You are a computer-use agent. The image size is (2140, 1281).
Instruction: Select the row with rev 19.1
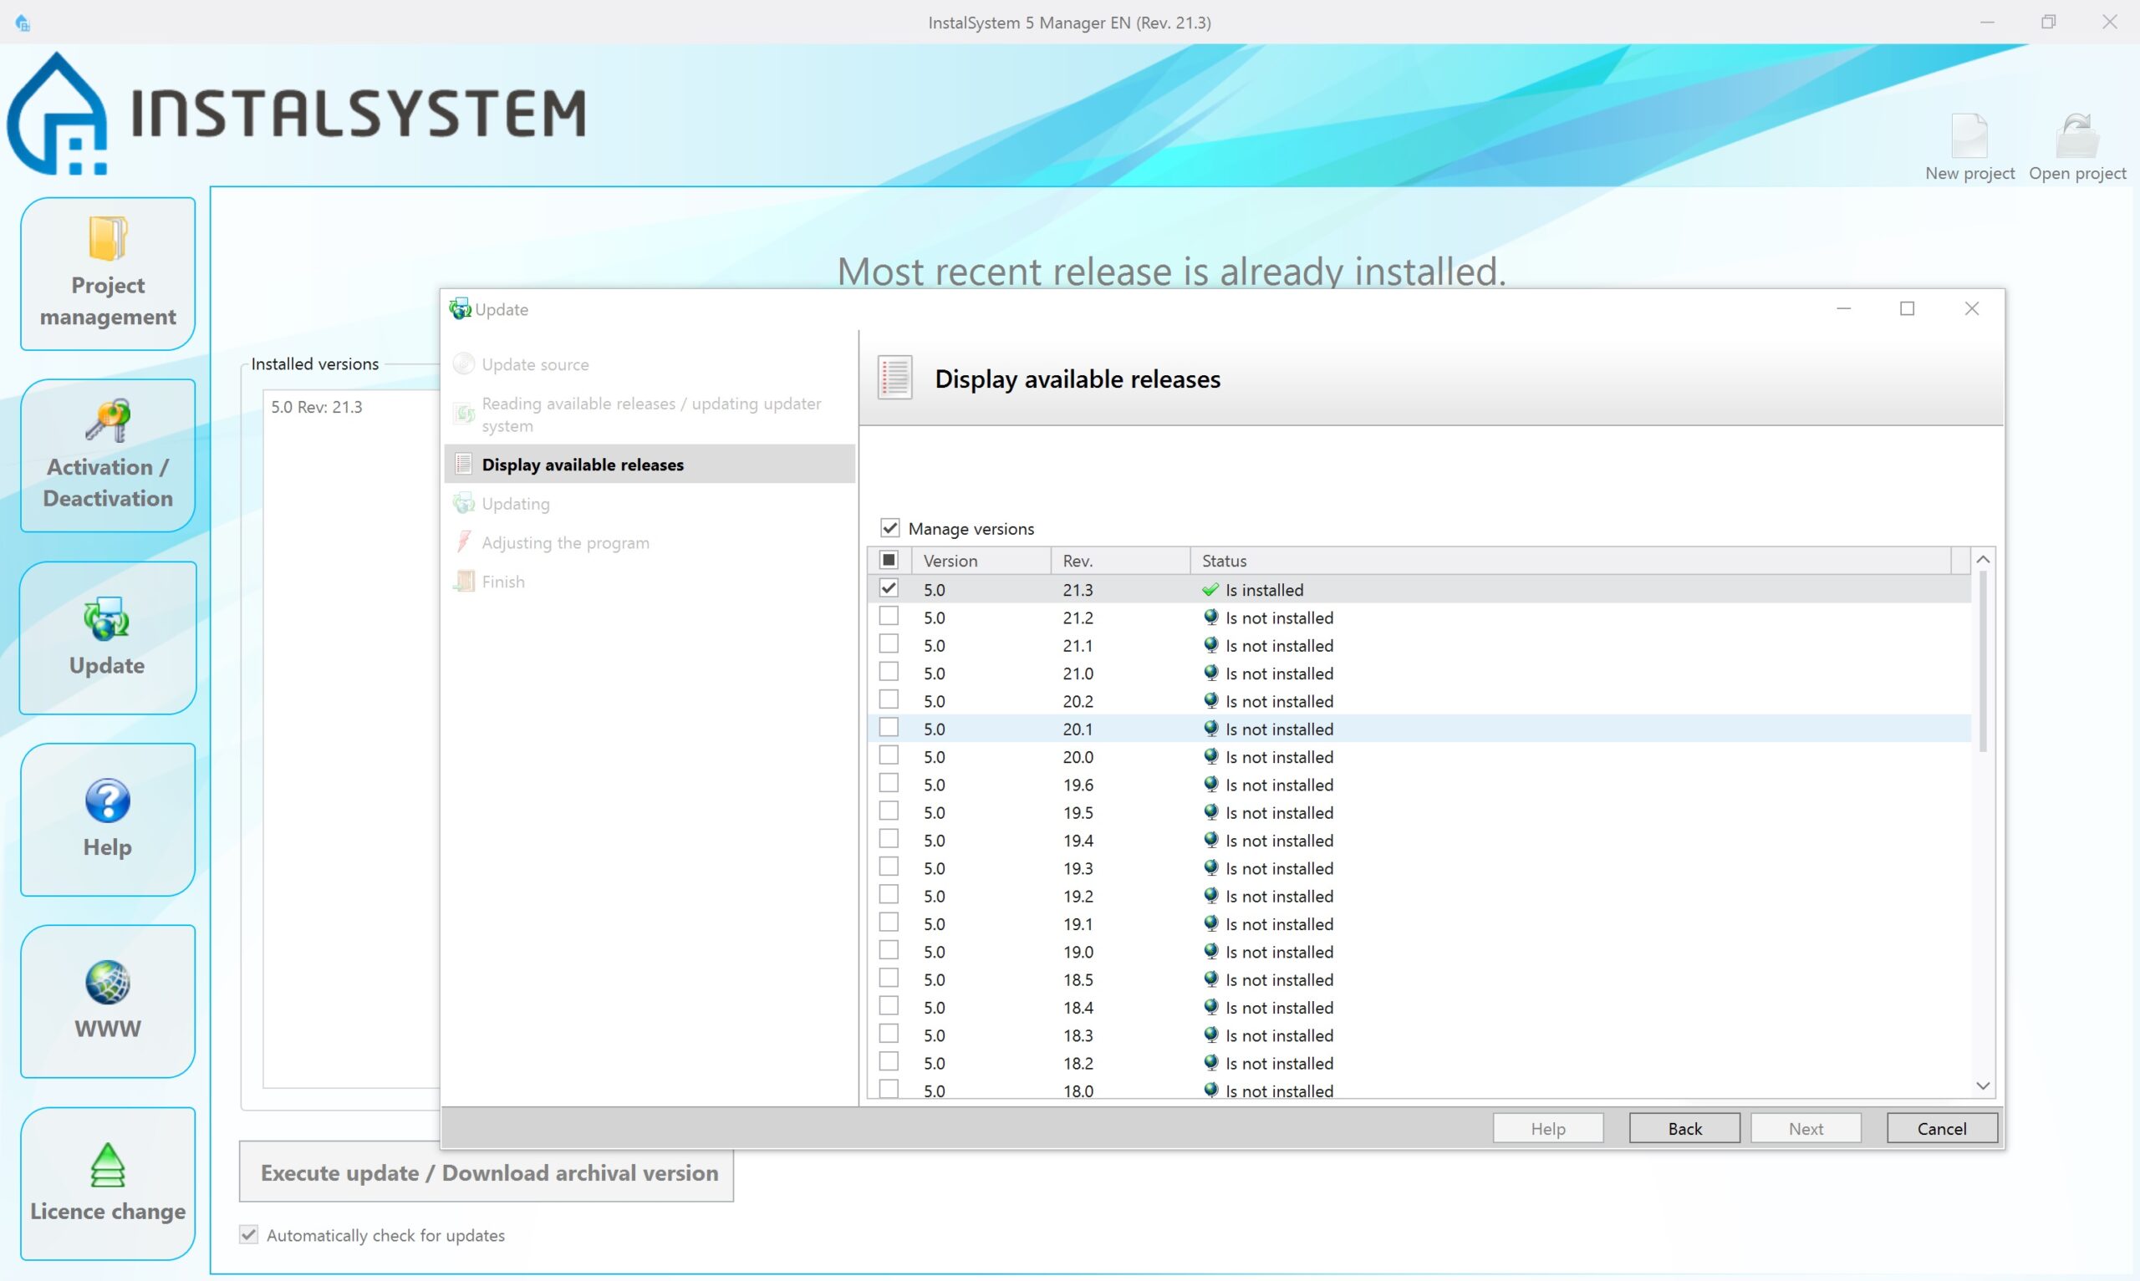point(1419,923)
